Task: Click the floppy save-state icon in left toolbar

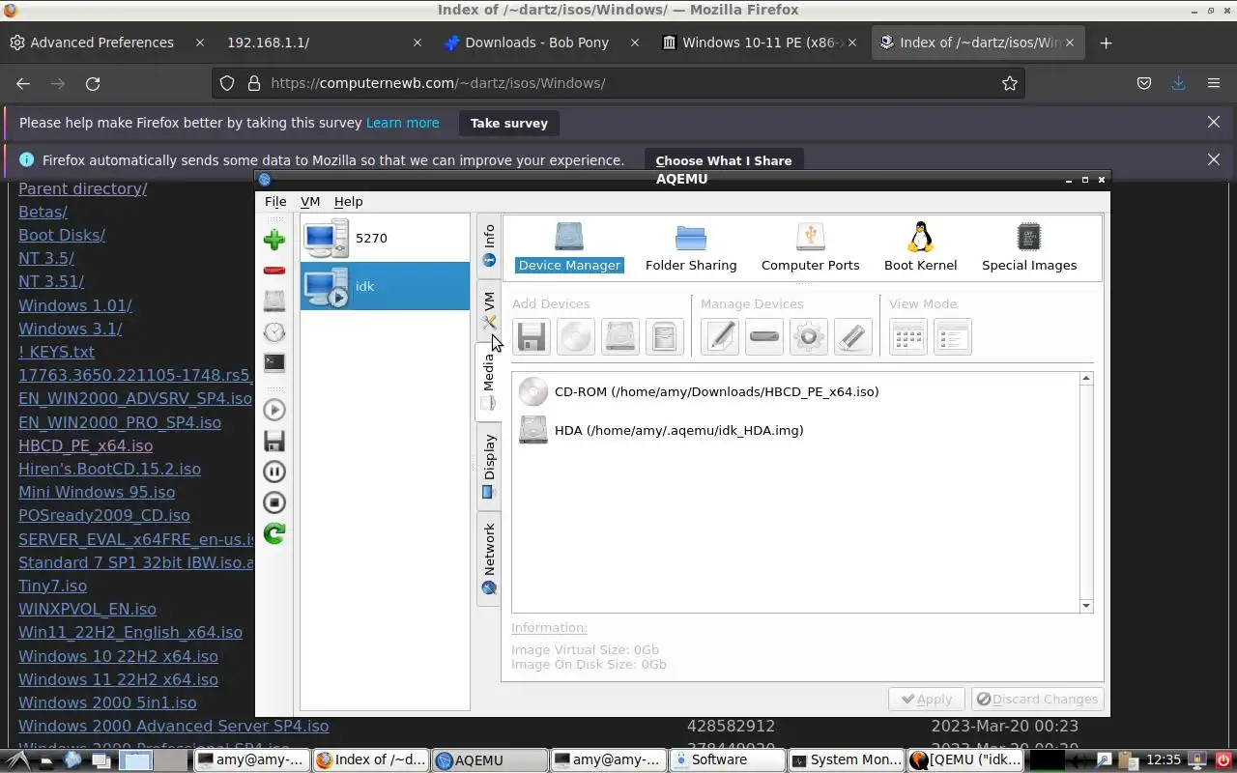Action: click(274, 441)
